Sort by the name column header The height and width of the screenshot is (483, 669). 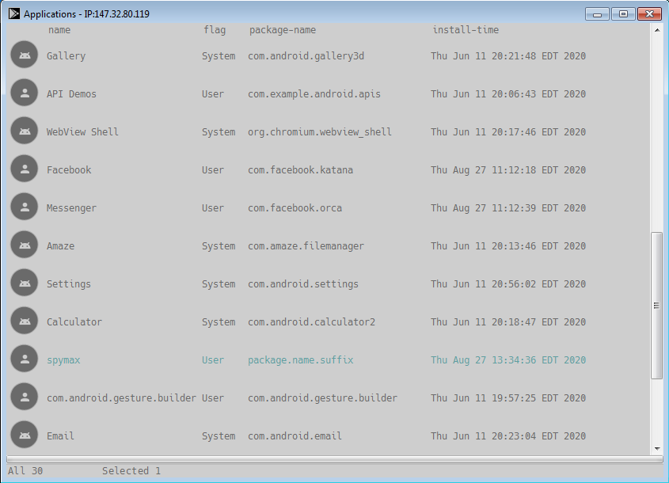pyautogui.click(x=59, y=30)
